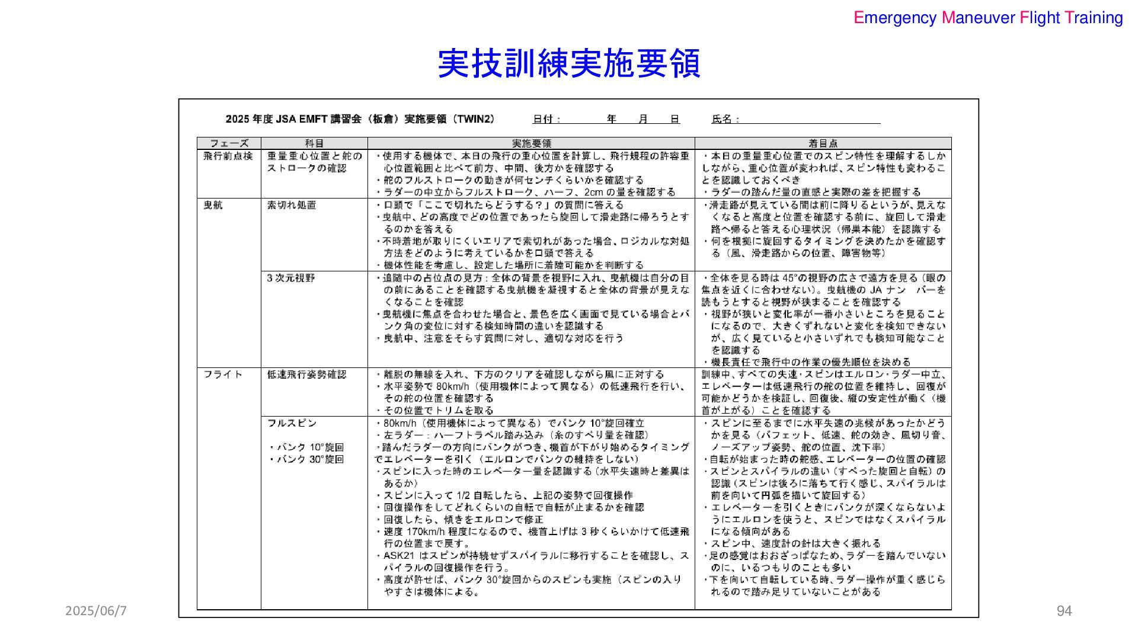The height and width of the screenshot is (640, 1138).
Task: Select the 科目 column header
Action: point(314,143)
